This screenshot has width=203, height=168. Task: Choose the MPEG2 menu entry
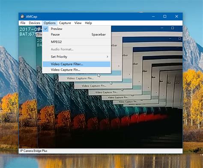[x=77, y=42]
